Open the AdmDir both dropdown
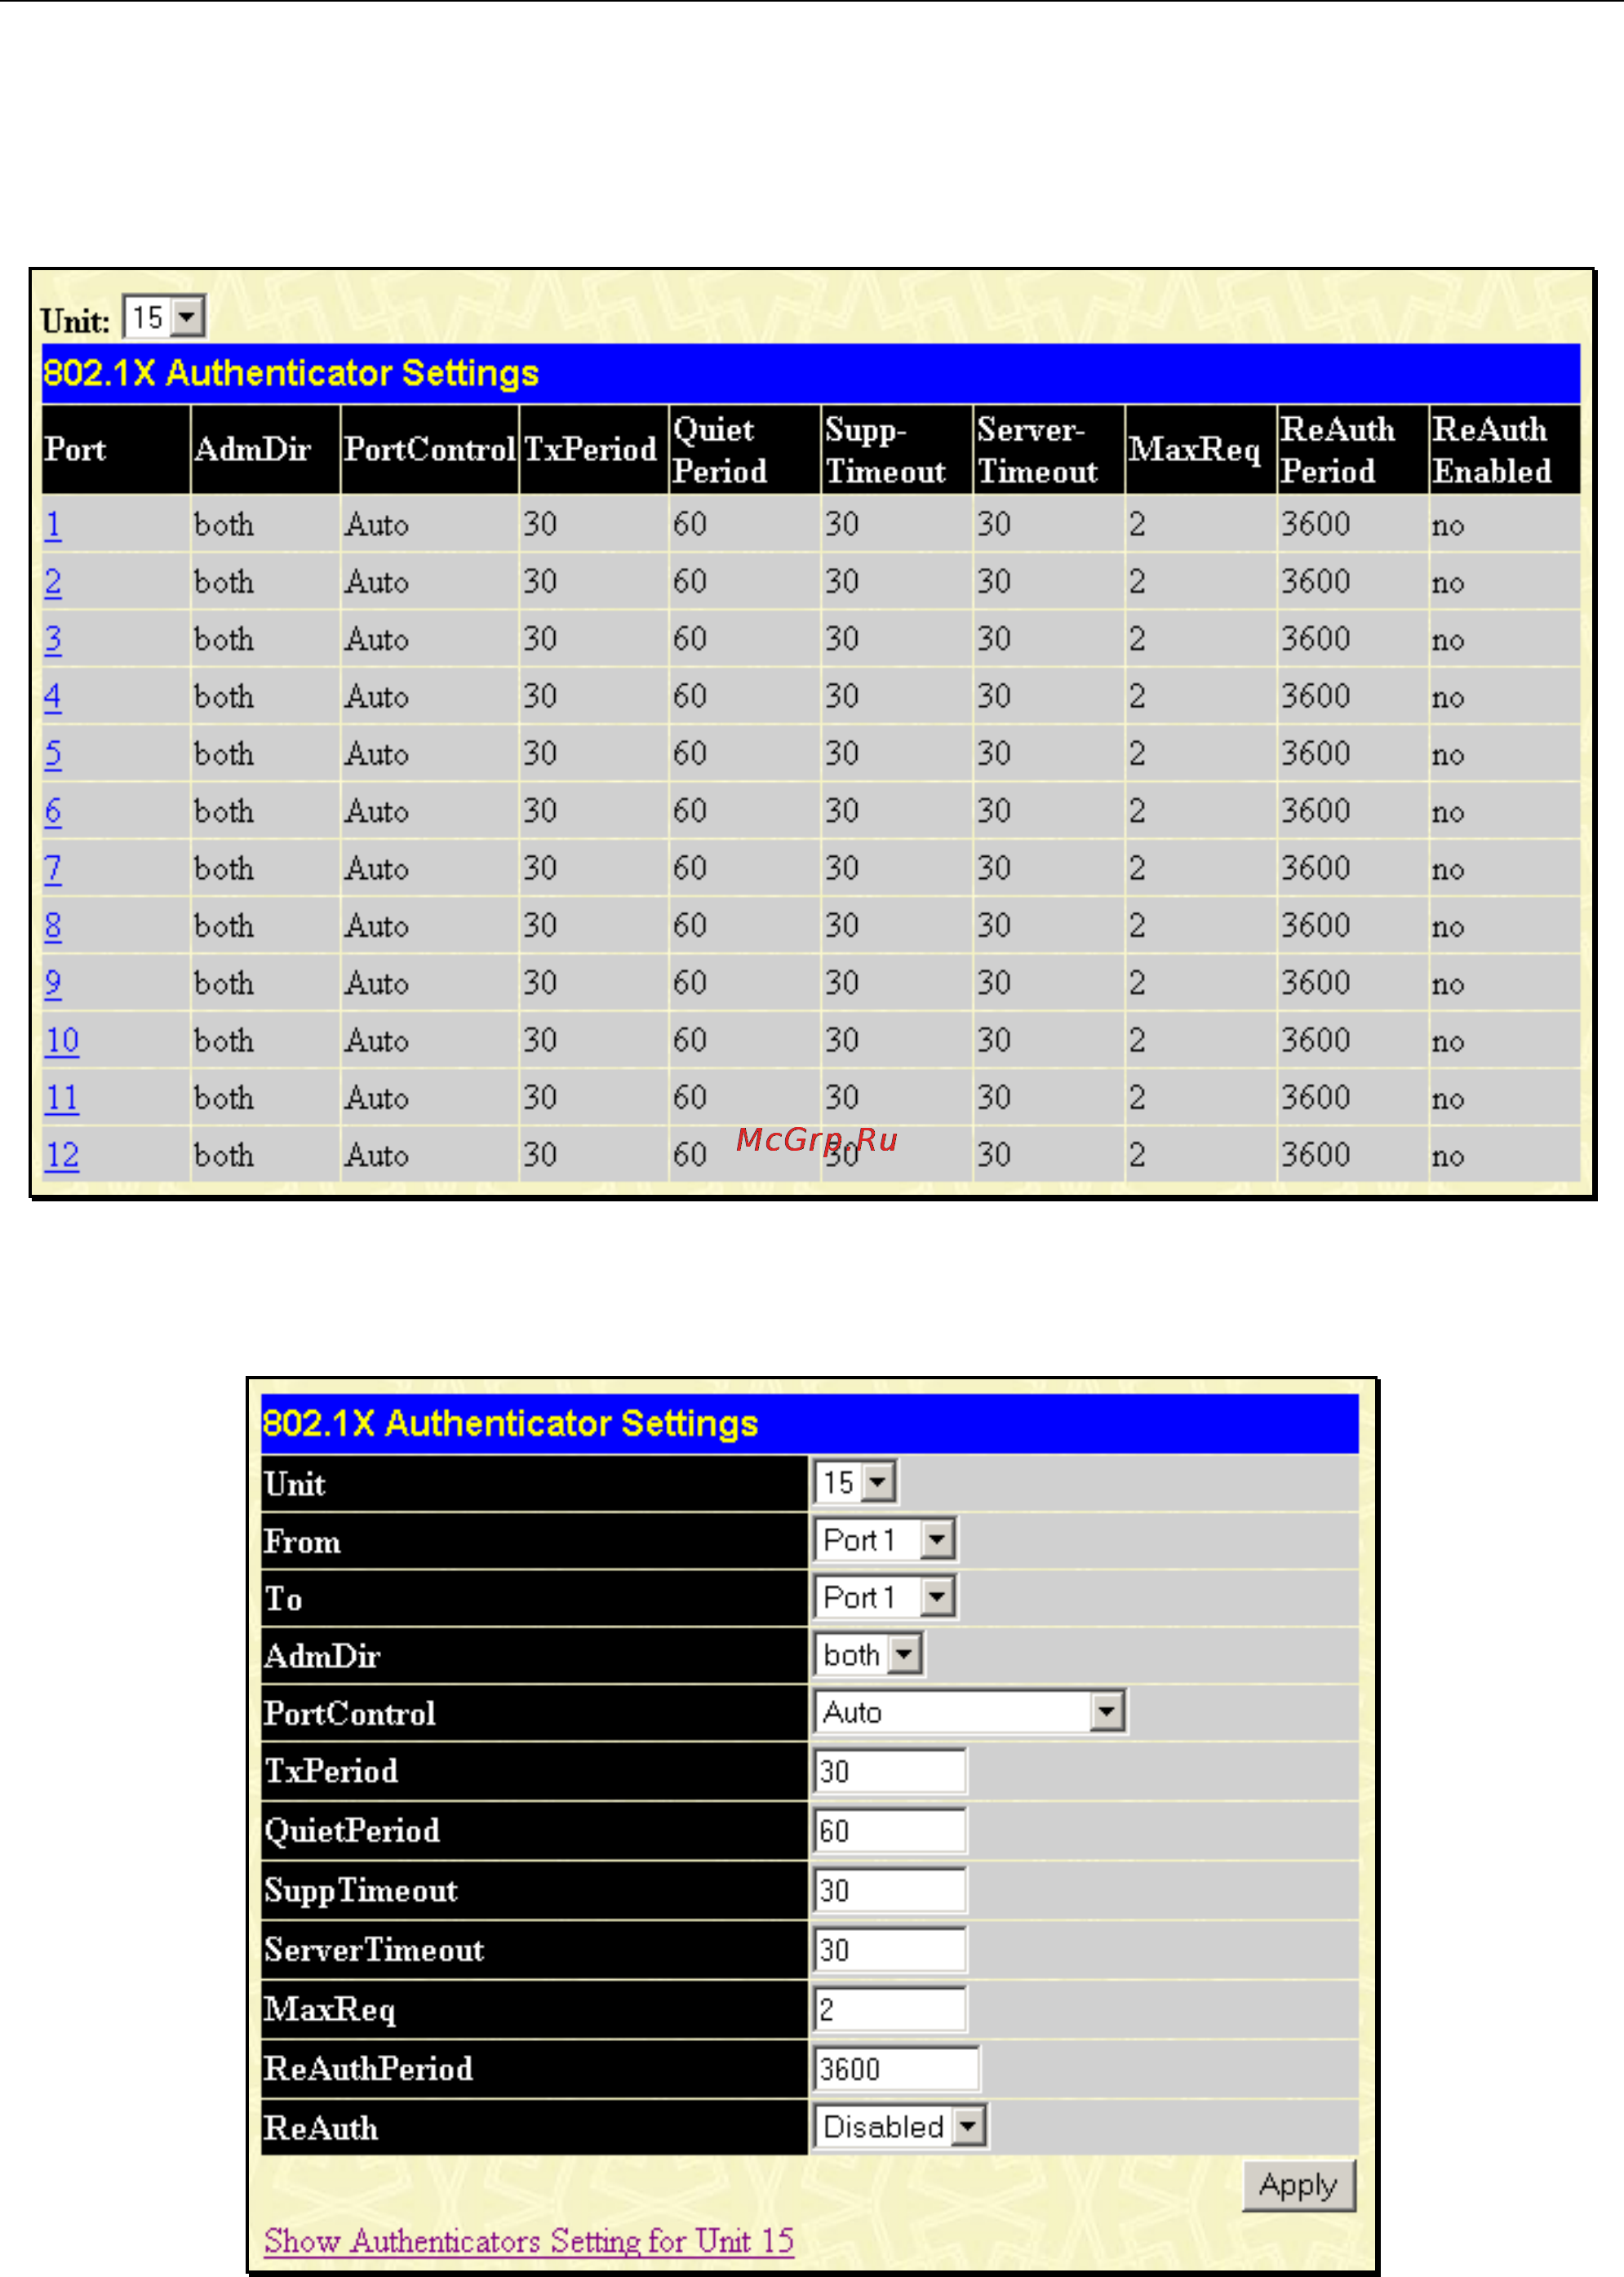The height and width of the screenshot is (2277, 1624). point(869,1654)
